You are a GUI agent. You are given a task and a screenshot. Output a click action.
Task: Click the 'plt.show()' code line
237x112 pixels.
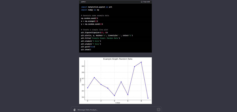[86, 50]
